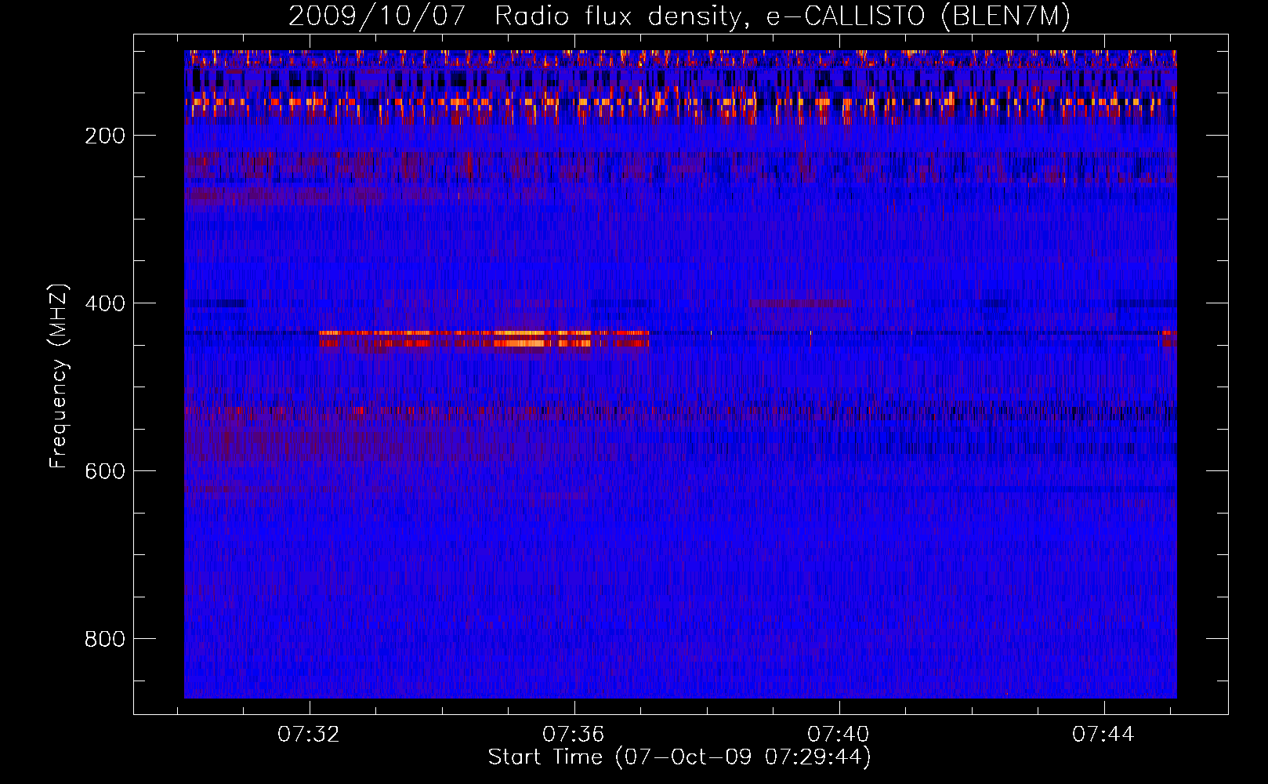Screen dimensions: 1268x784
Task: Select the 600 frequency tick label
Action: click(105, 471)
